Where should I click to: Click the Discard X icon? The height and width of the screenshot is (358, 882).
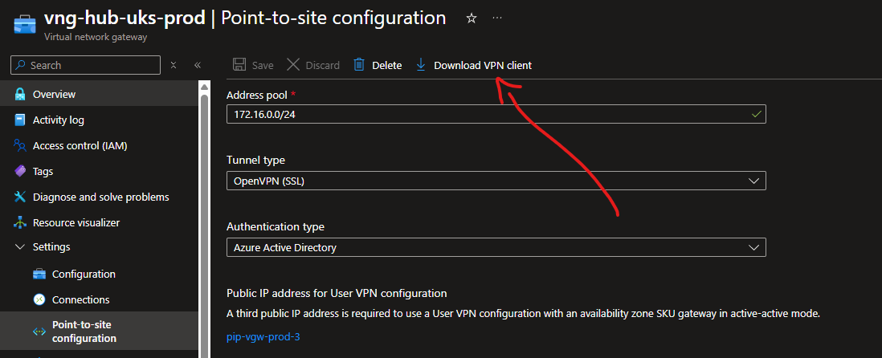point(293,65)
